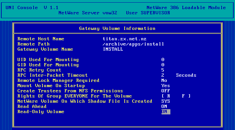Screen dimensions: 235x130
Task: Click the 'RPC Inter-Packet Timeout' label
Action: coord(53,75)
